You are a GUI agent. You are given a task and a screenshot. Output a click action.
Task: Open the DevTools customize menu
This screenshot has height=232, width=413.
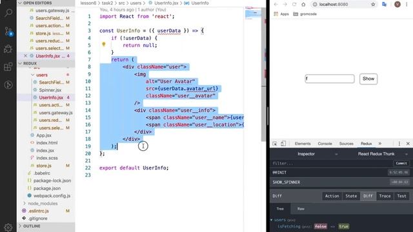pos(399,144)
